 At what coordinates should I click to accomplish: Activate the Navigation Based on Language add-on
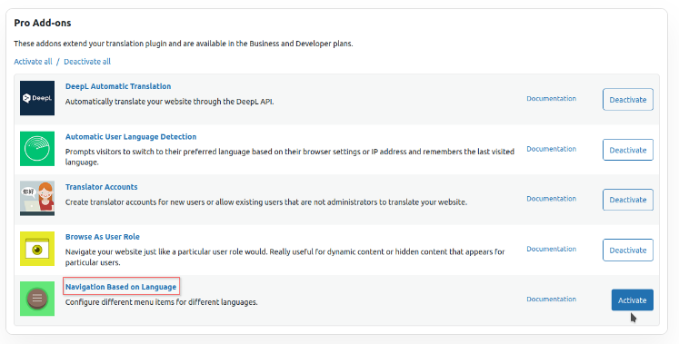[x=633, y=300]
